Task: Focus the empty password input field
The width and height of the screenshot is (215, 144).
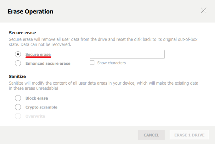Action: [x=127, y=54]
